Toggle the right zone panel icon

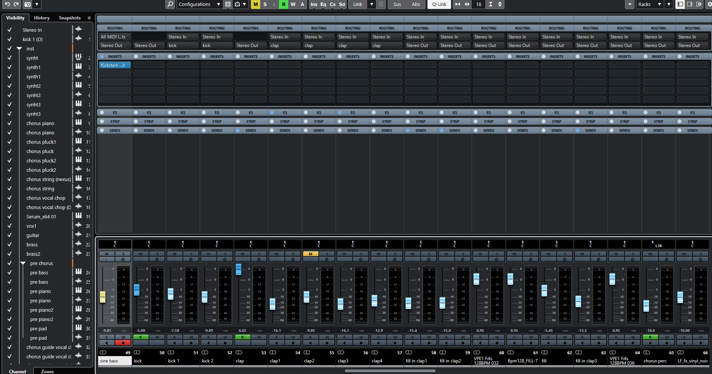(690, 4)
